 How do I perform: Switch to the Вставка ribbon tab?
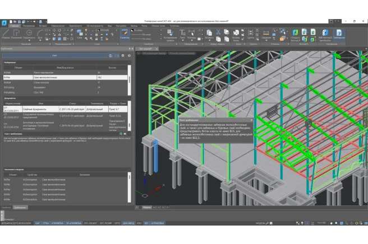[43, 26]
